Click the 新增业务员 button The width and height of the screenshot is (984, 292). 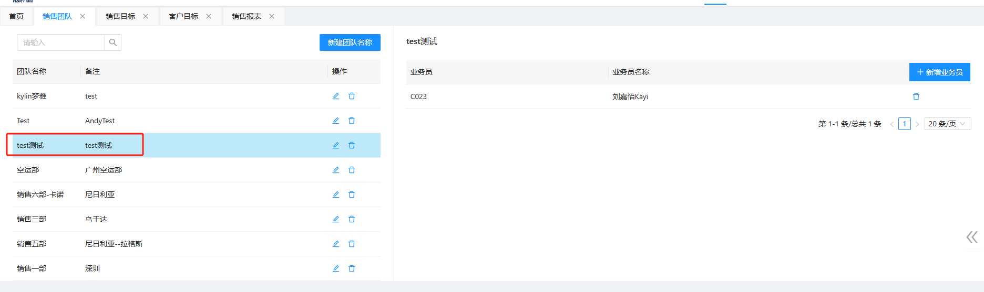pyautogui.click(x=939, y=72)
